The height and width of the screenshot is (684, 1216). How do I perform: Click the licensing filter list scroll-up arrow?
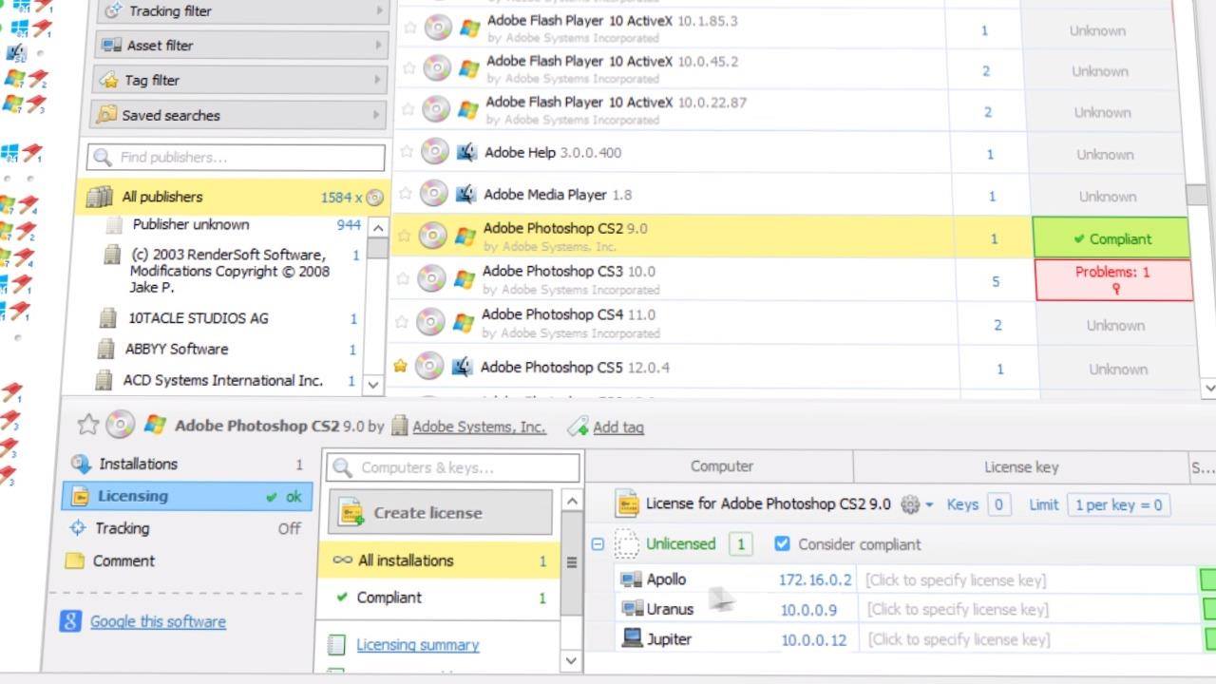point(572,501)
